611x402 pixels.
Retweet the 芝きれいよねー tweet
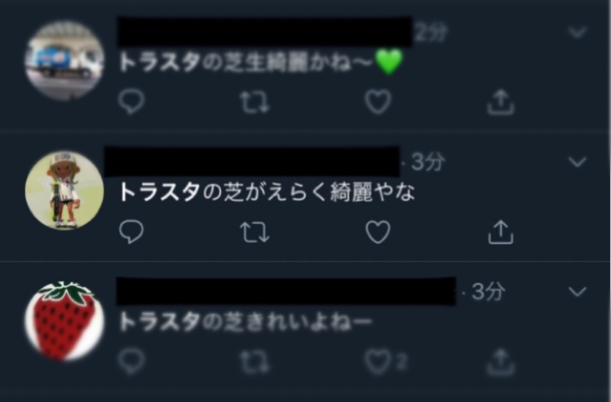coord(255,362)
